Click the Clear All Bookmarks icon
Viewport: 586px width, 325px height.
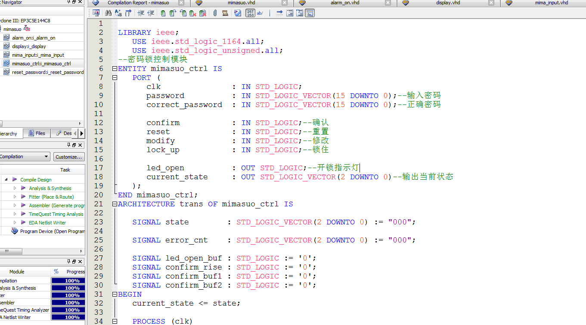[x=202, y=13]
